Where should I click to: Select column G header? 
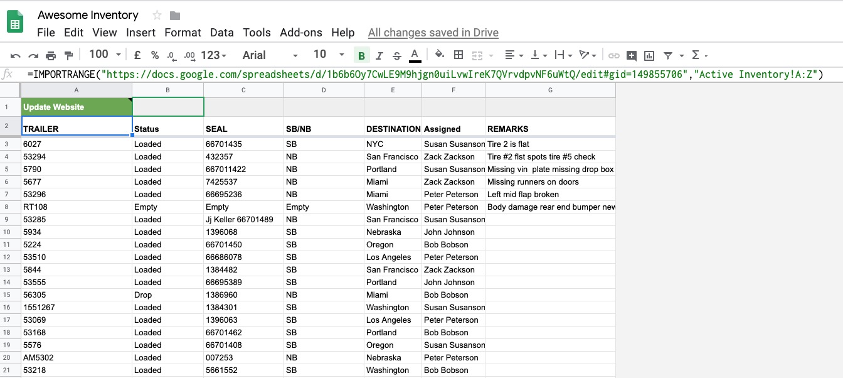(x=550, y=90)
